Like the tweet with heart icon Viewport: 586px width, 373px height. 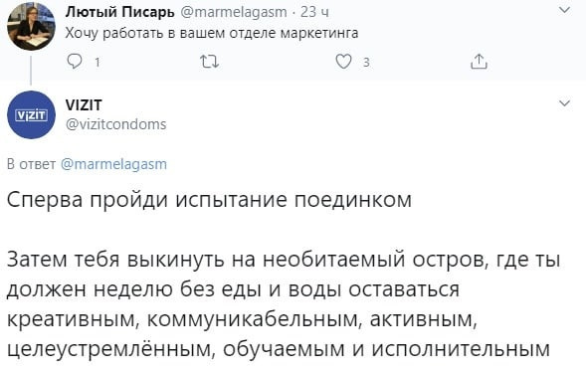click(x=343, y=62)
